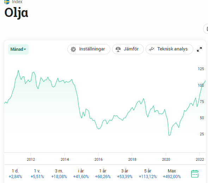This screenshot has width=208, height=183.
Task: Open the Månad interval dropdown
Action: point(18,49)
